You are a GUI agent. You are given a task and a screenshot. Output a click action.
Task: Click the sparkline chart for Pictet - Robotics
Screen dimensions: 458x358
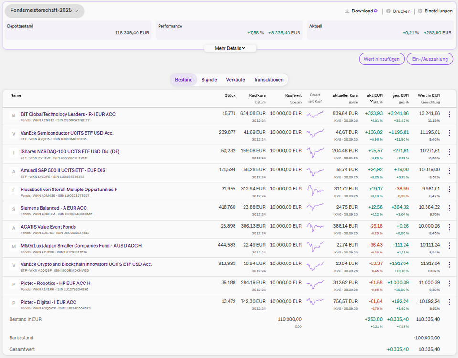(315, 284)
